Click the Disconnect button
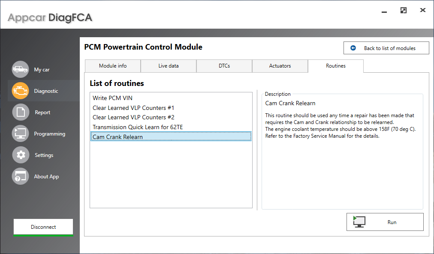434x254 pixels. point(43,227)
